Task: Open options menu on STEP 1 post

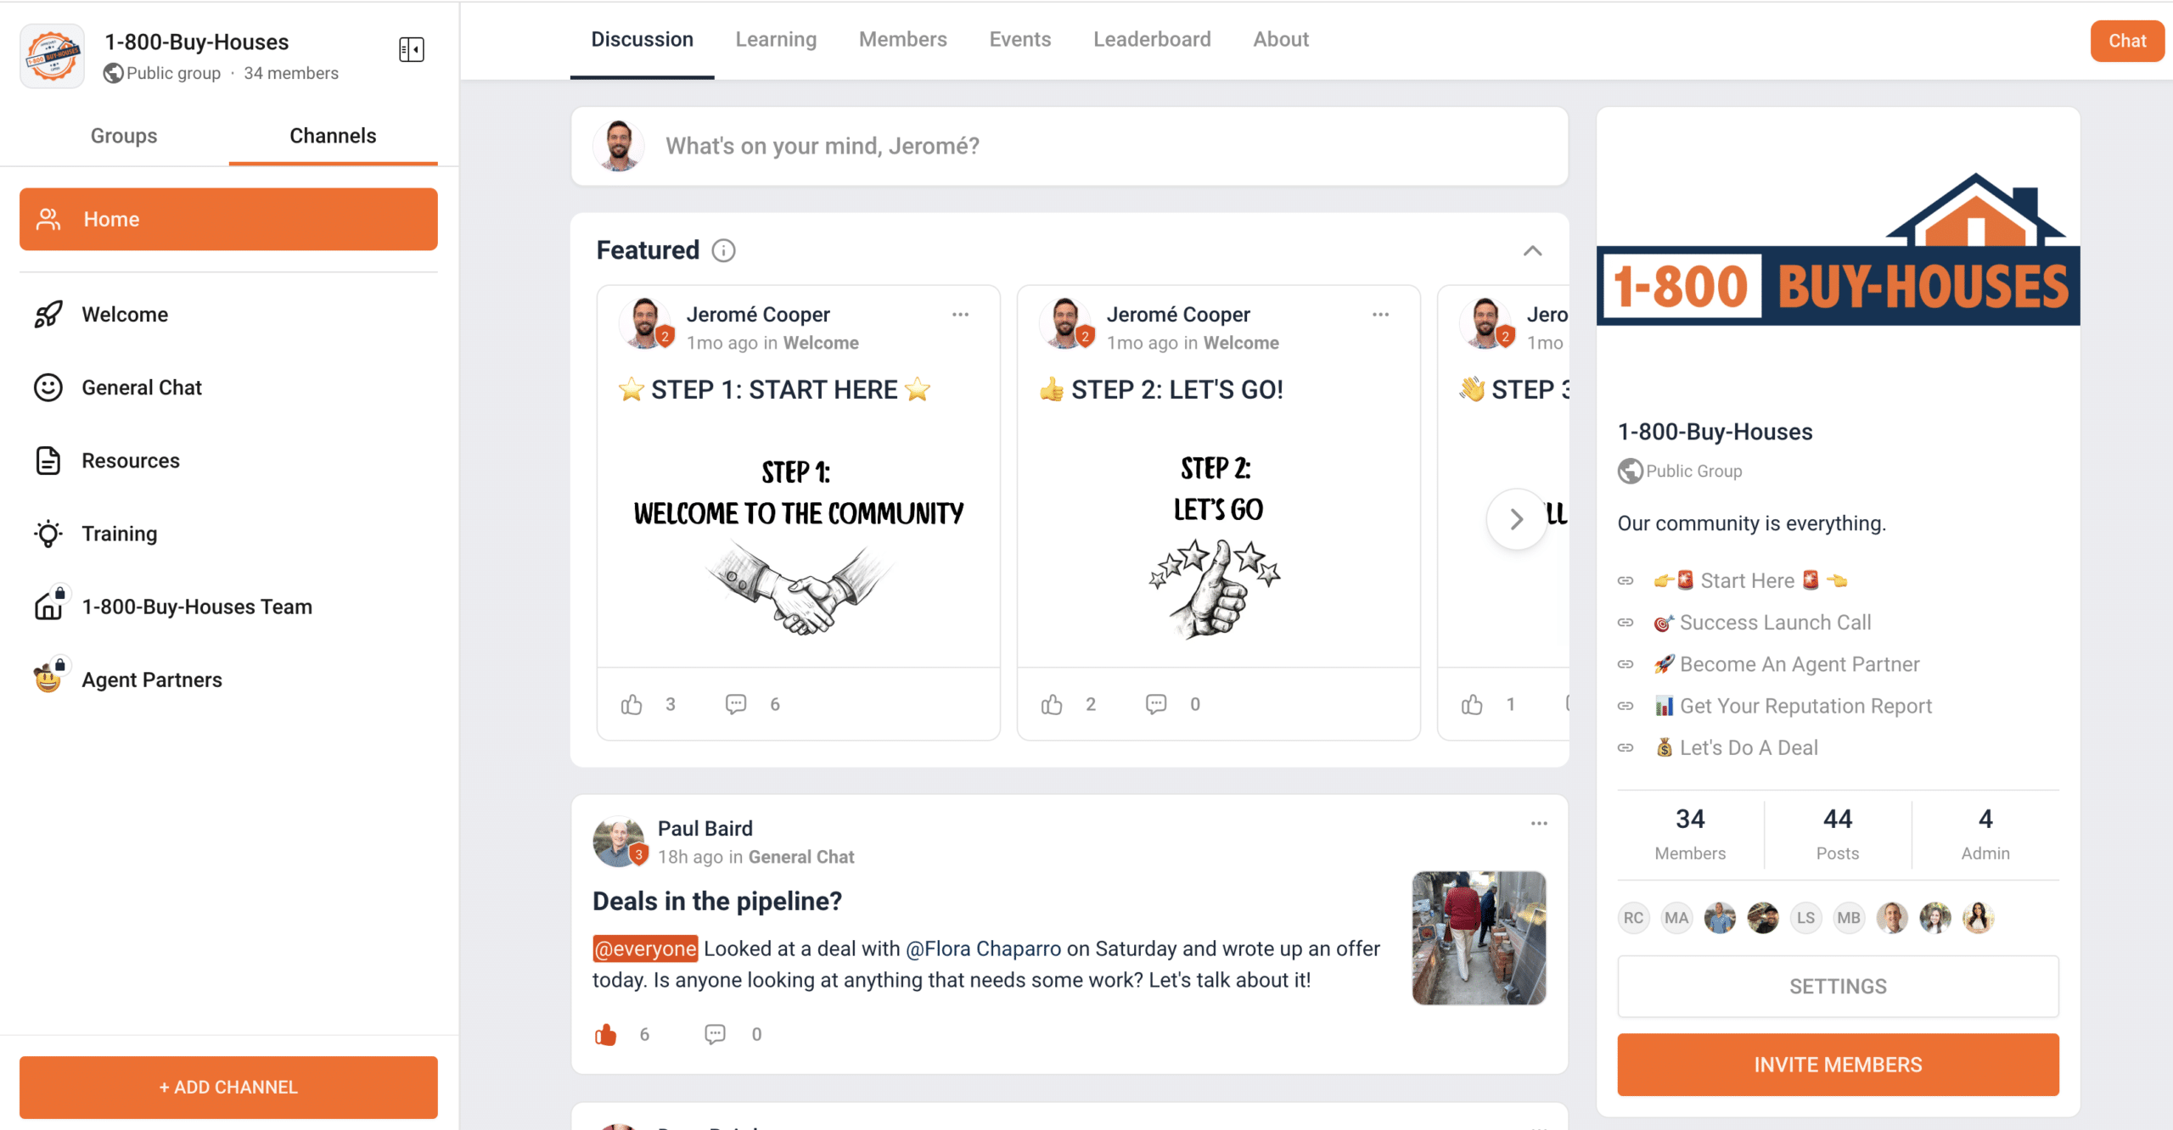Action: pos(960,315)
